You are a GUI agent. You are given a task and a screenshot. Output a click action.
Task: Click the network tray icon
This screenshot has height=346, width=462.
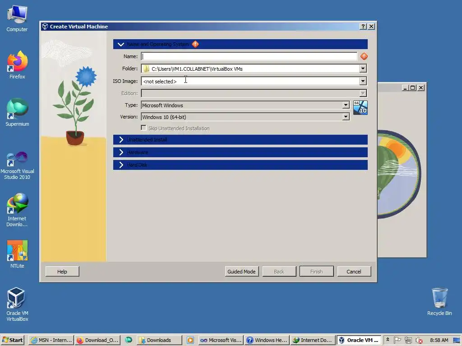pos(408,340)
